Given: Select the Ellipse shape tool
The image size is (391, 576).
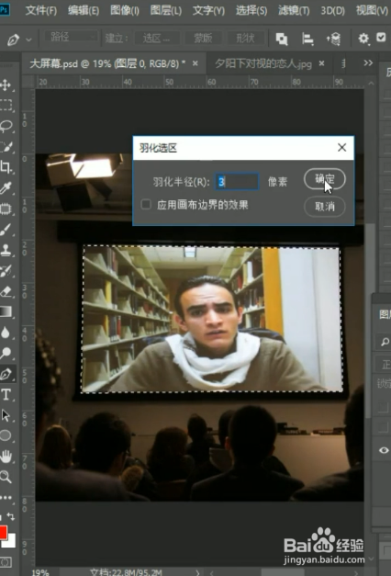Looking at the screenshot, I should click(x=6, y=435).
